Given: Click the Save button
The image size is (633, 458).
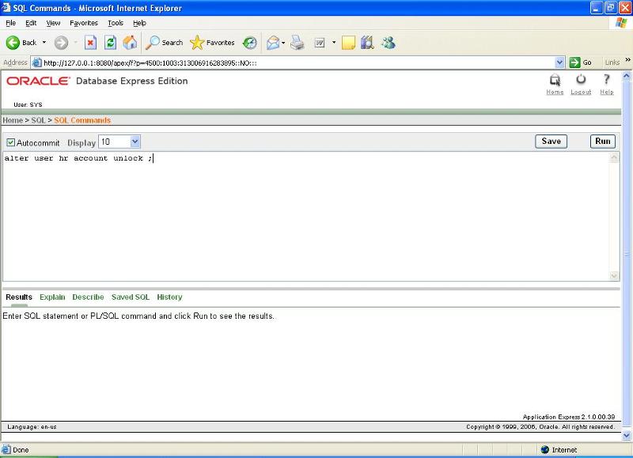Looking at the screenshot, I should pyautogui.click(x=551, y=142).
